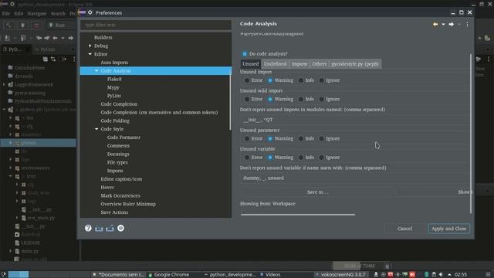Expand the LoggerFramework project in explorer
494x278 pixels.
point(4,84)
